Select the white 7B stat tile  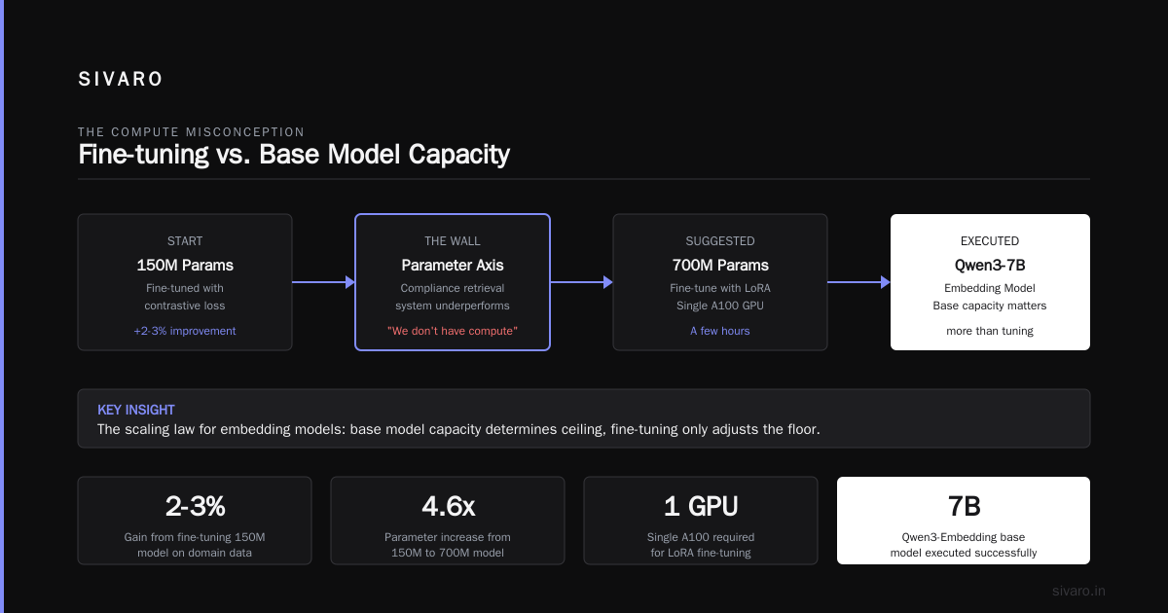pyautogui.click(x=964, y=521)
